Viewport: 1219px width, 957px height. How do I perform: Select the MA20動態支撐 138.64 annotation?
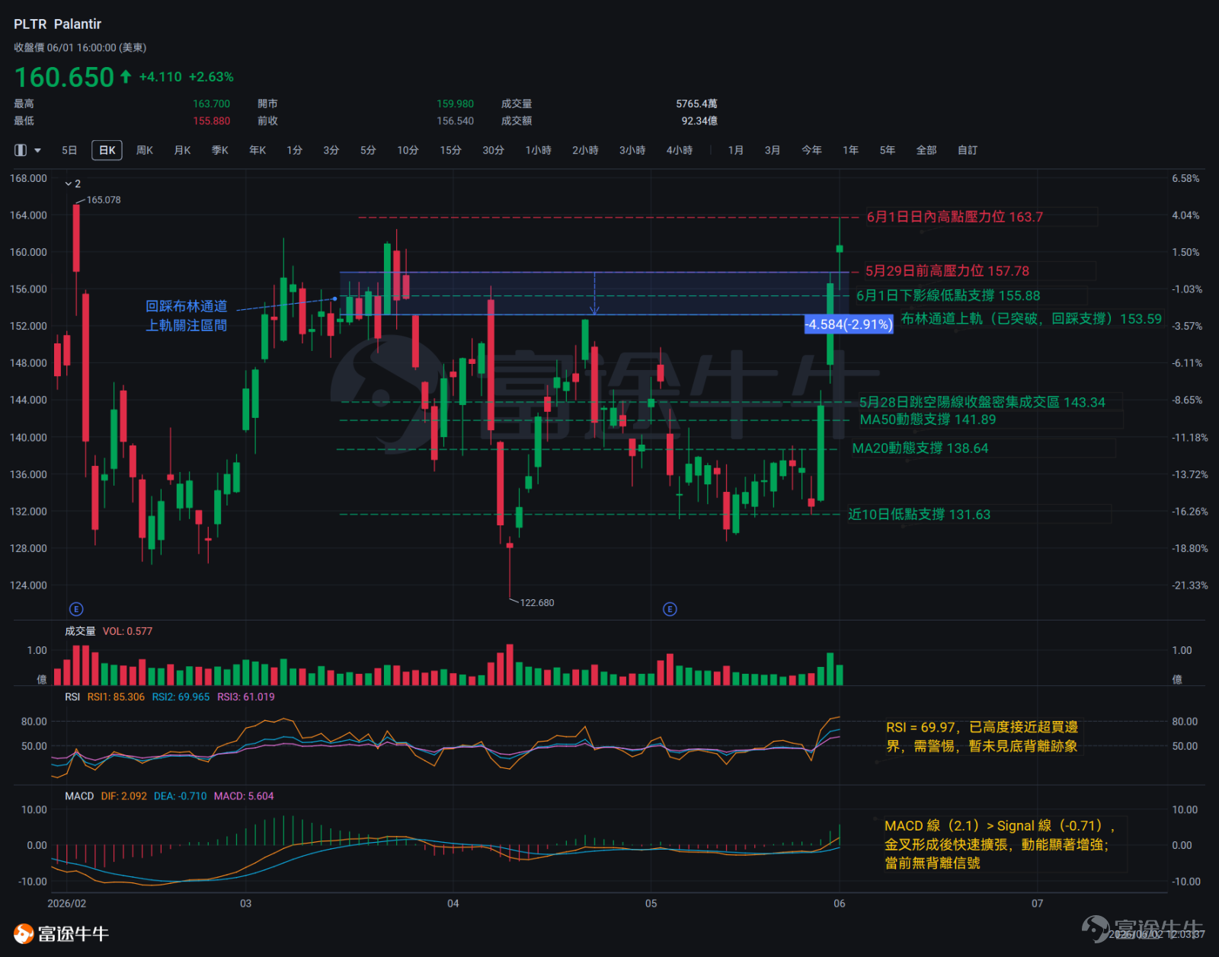(920, 448)
